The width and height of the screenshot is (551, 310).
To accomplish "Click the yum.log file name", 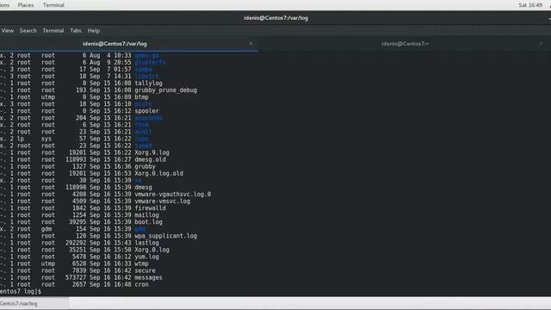I will (x=147, y=257).
